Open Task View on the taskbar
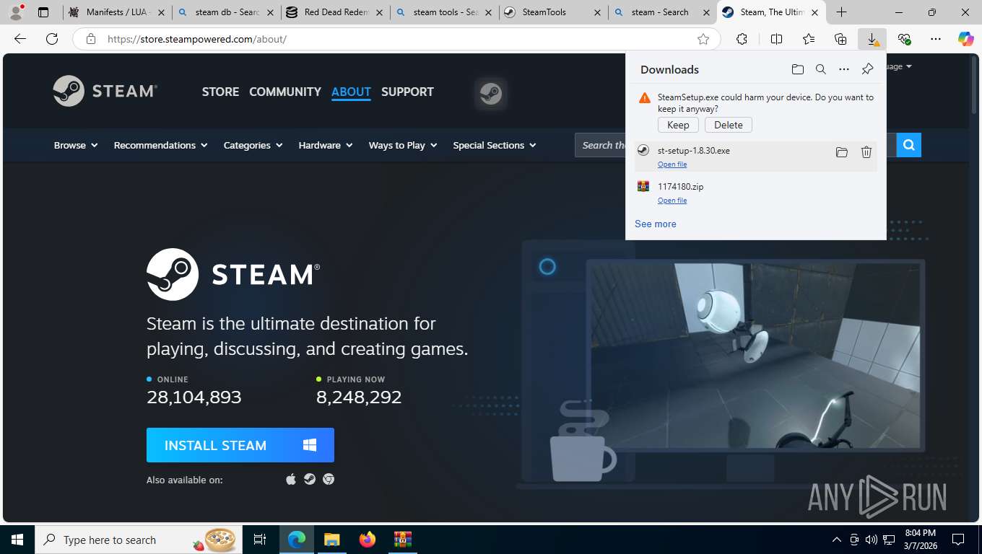Screen dimensions: 982x554 click(260, 540)
